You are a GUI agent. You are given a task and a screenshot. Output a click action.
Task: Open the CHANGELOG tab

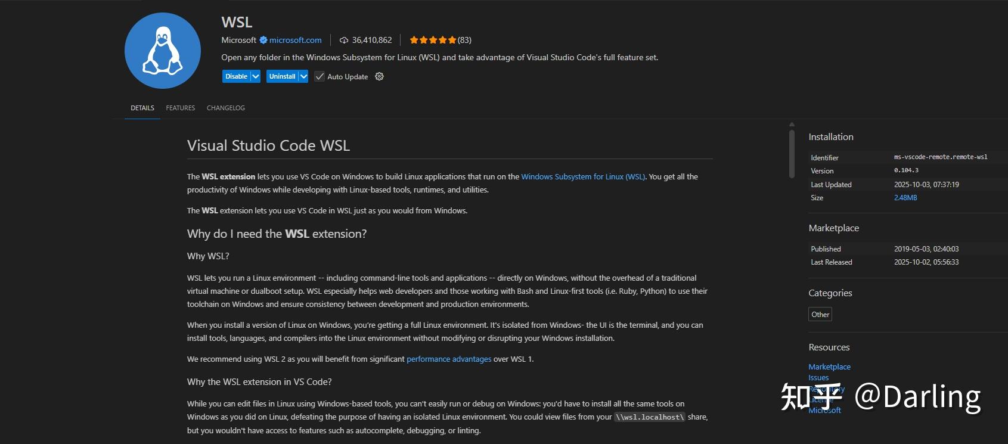tap(225, 108)
